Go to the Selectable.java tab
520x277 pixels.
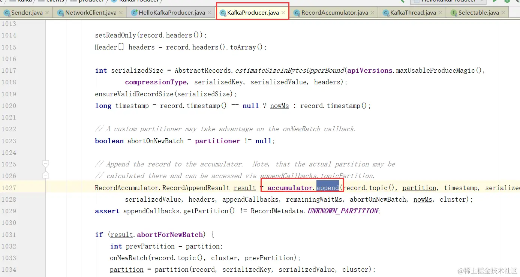point(478,12)
